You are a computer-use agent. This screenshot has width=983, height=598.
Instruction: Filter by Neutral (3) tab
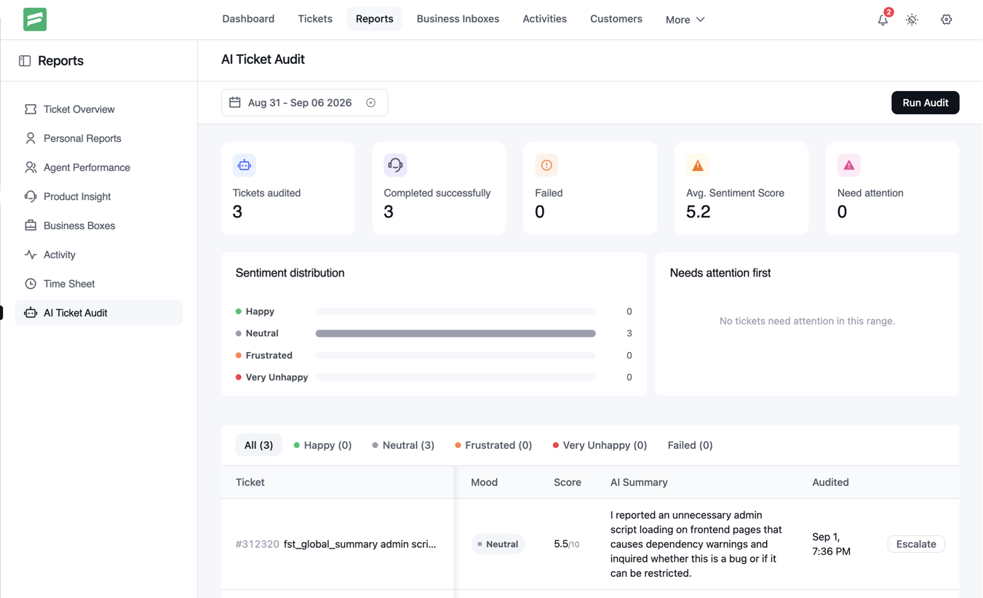click(x=403, y=445)
